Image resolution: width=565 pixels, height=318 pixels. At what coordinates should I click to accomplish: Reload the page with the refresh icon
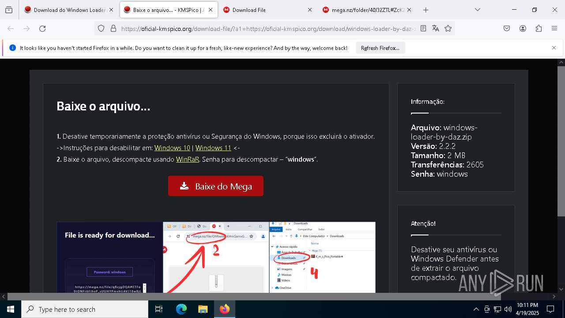(42, 28)
